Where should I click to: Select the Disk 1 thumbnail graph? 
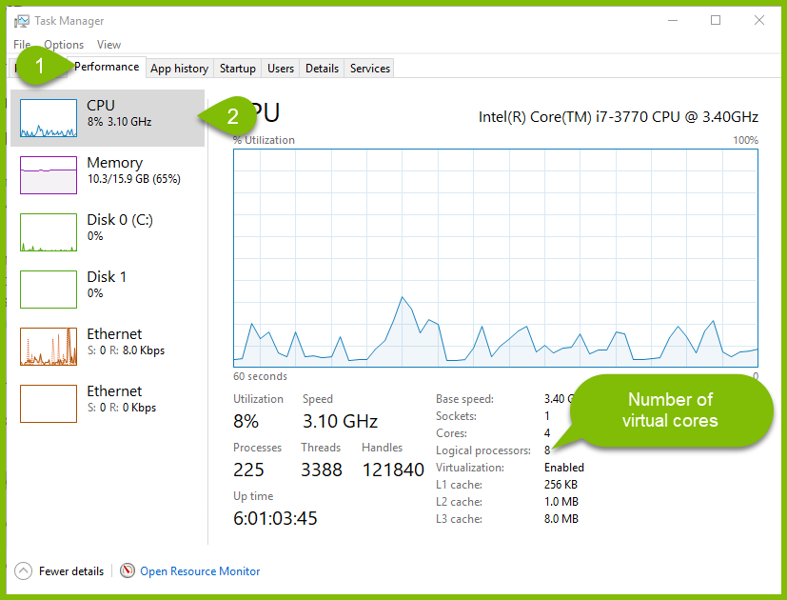tap(49, 290)
